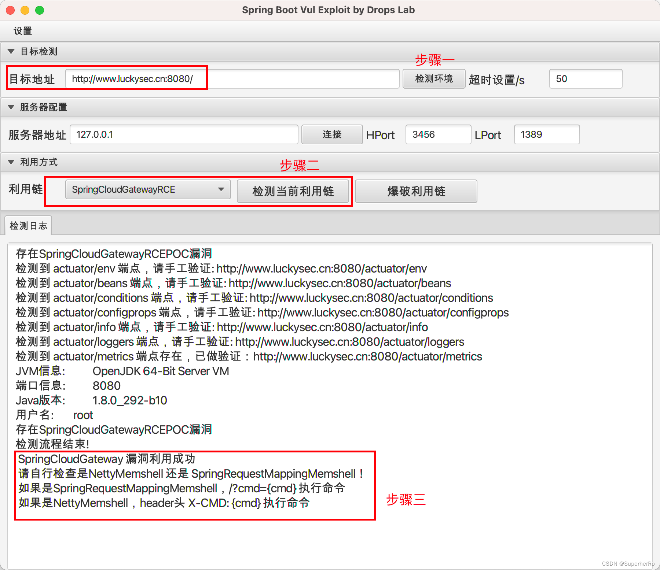Click the yellow minimize window button
The width and height of the screenshot is (660, 570).
coord(25,10)
